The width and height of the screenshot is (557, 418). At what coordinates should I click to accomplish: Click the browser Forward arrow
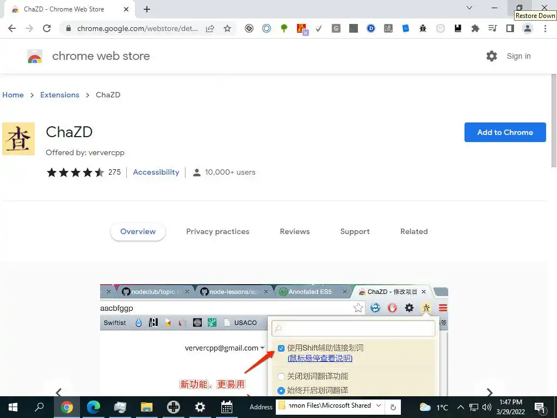click(29, 28)
